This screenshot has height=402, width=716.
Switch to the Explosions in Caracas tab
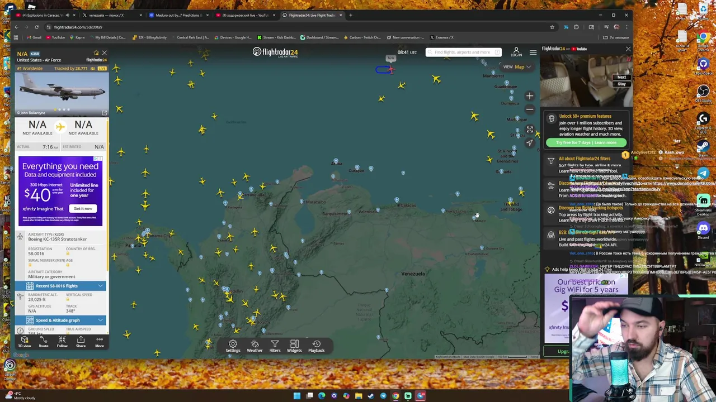point(44,15)
